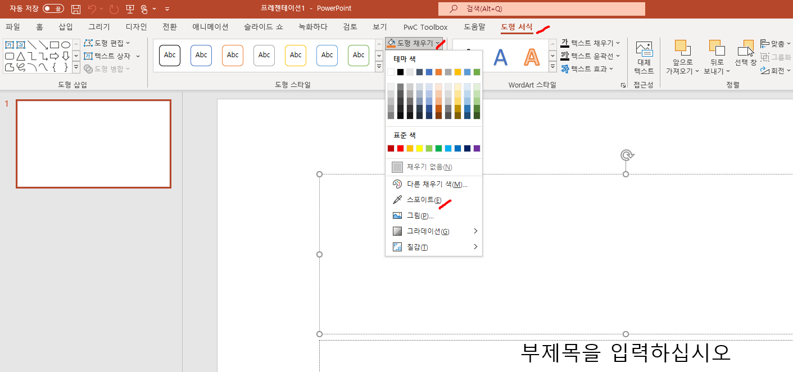Choose the 스포이트 eyedropper option
The height and width of the screenshot is (372, 793).
point(434,200)
